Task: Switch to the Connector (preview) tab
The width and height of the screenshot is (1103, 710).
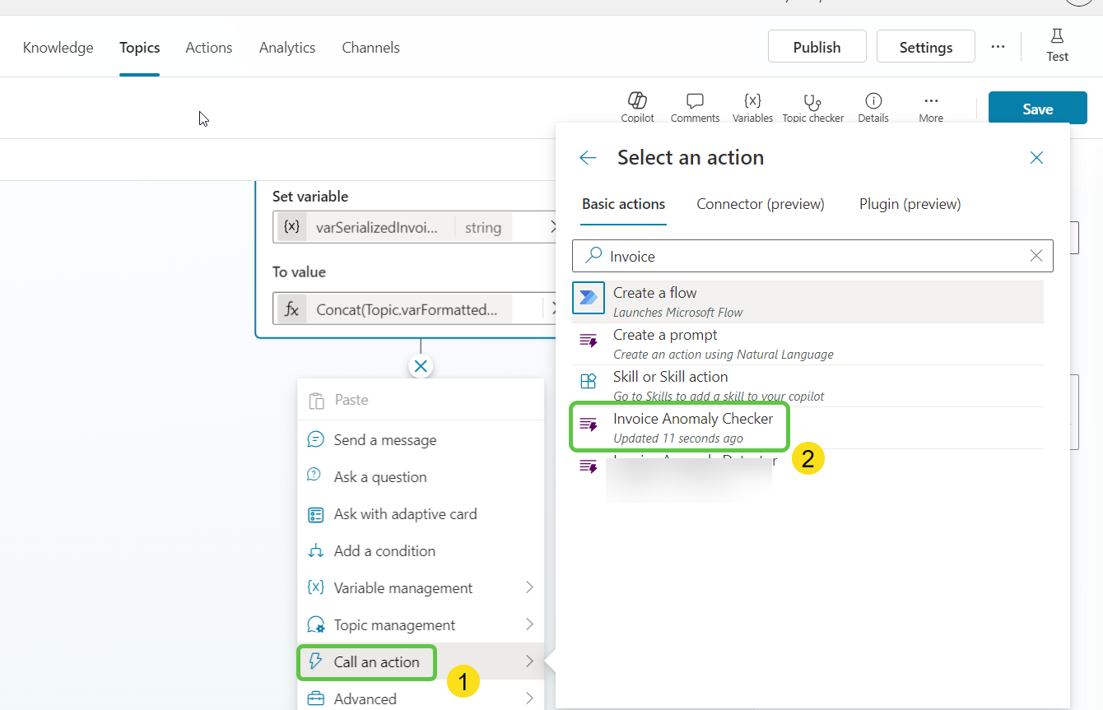Action: [x=760, y=204]
